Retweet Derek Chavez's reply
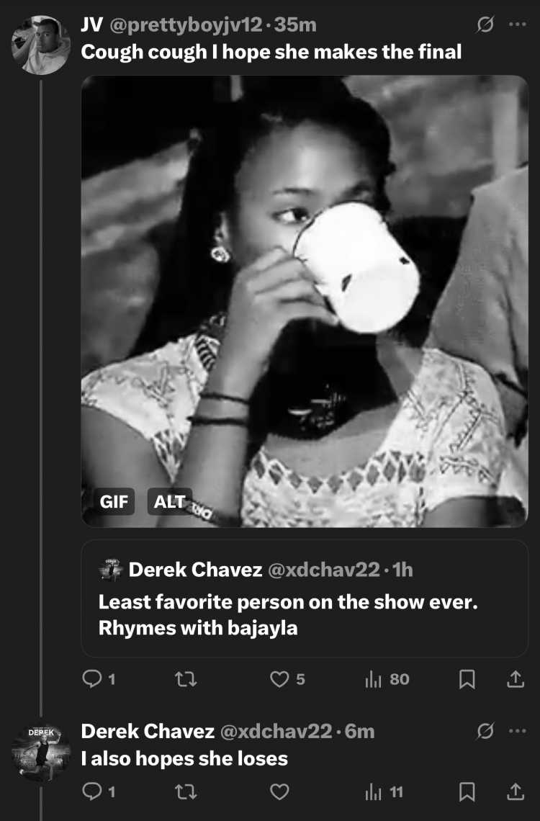This screenshot has width=540, height=821. coord(185,791)
